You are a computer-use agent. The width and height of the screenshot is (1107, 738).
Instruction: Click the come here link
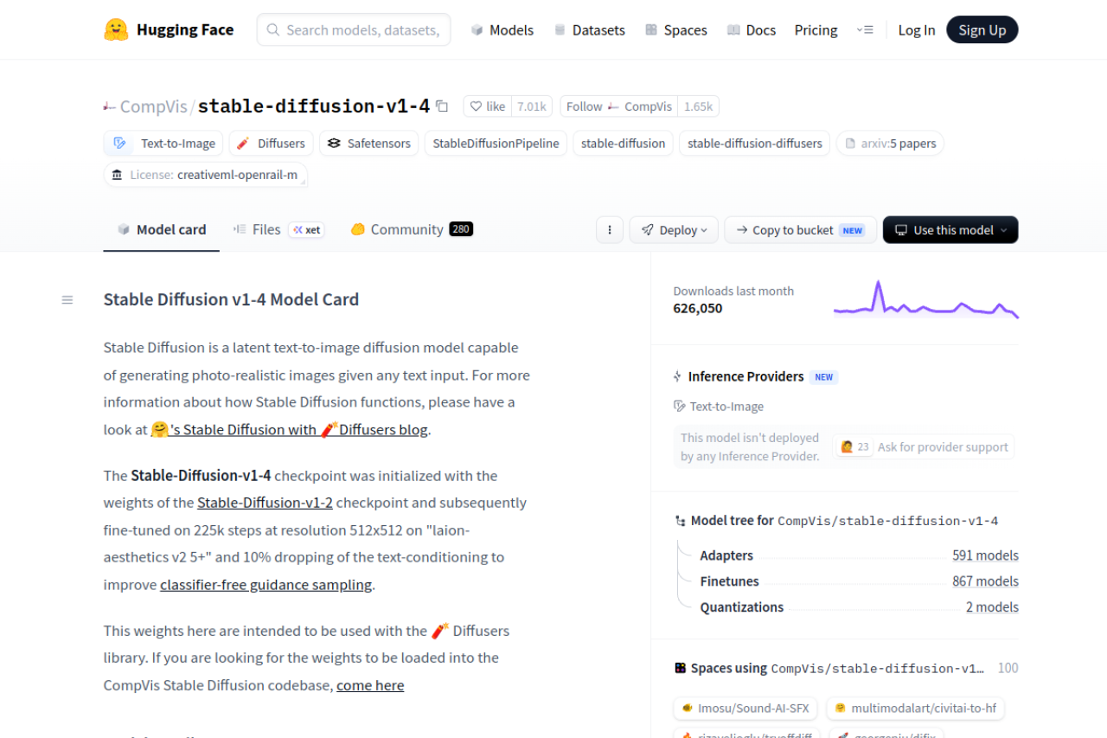coord(370,685)
